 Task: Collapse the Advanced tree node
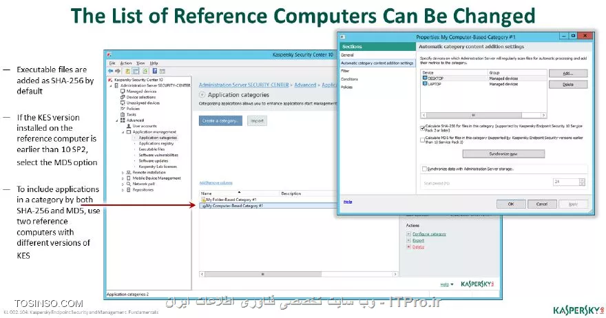[117, 120]
